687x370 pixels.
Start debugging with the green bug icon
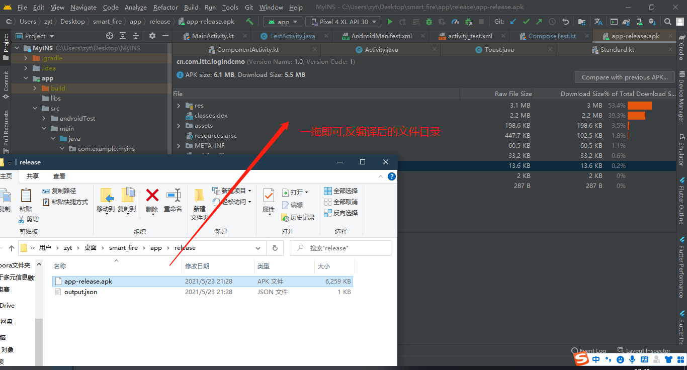pyautogui.click(x=429, y=22)
